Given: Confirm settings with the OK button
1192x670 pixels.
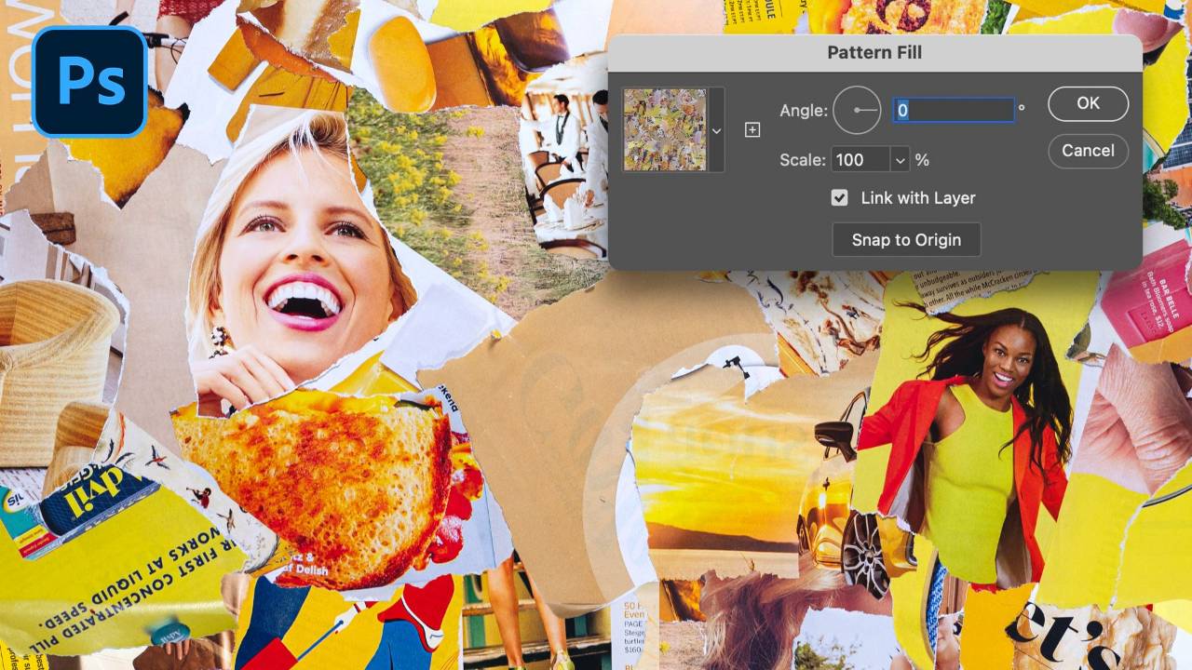Looking at the screenshot, I should point(1088,103).
